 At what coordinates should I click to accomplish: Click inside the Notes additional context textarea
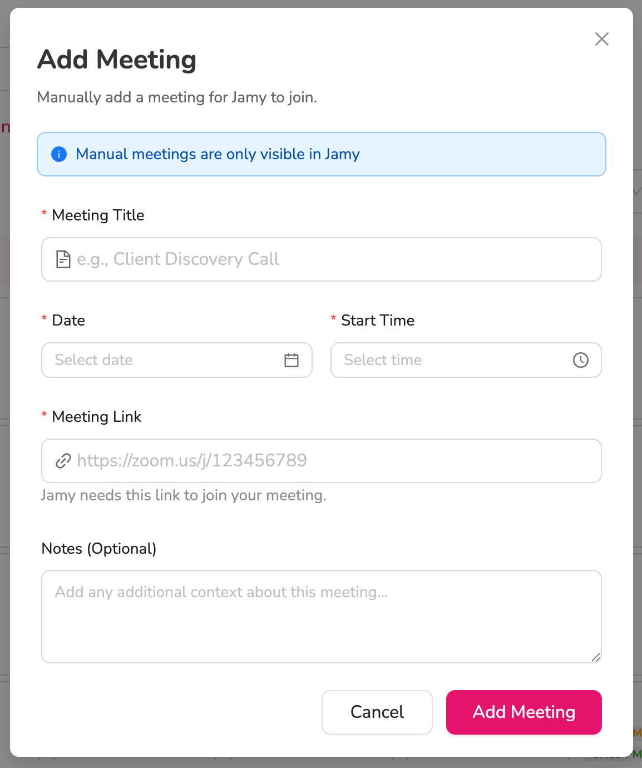coord(322,617)
